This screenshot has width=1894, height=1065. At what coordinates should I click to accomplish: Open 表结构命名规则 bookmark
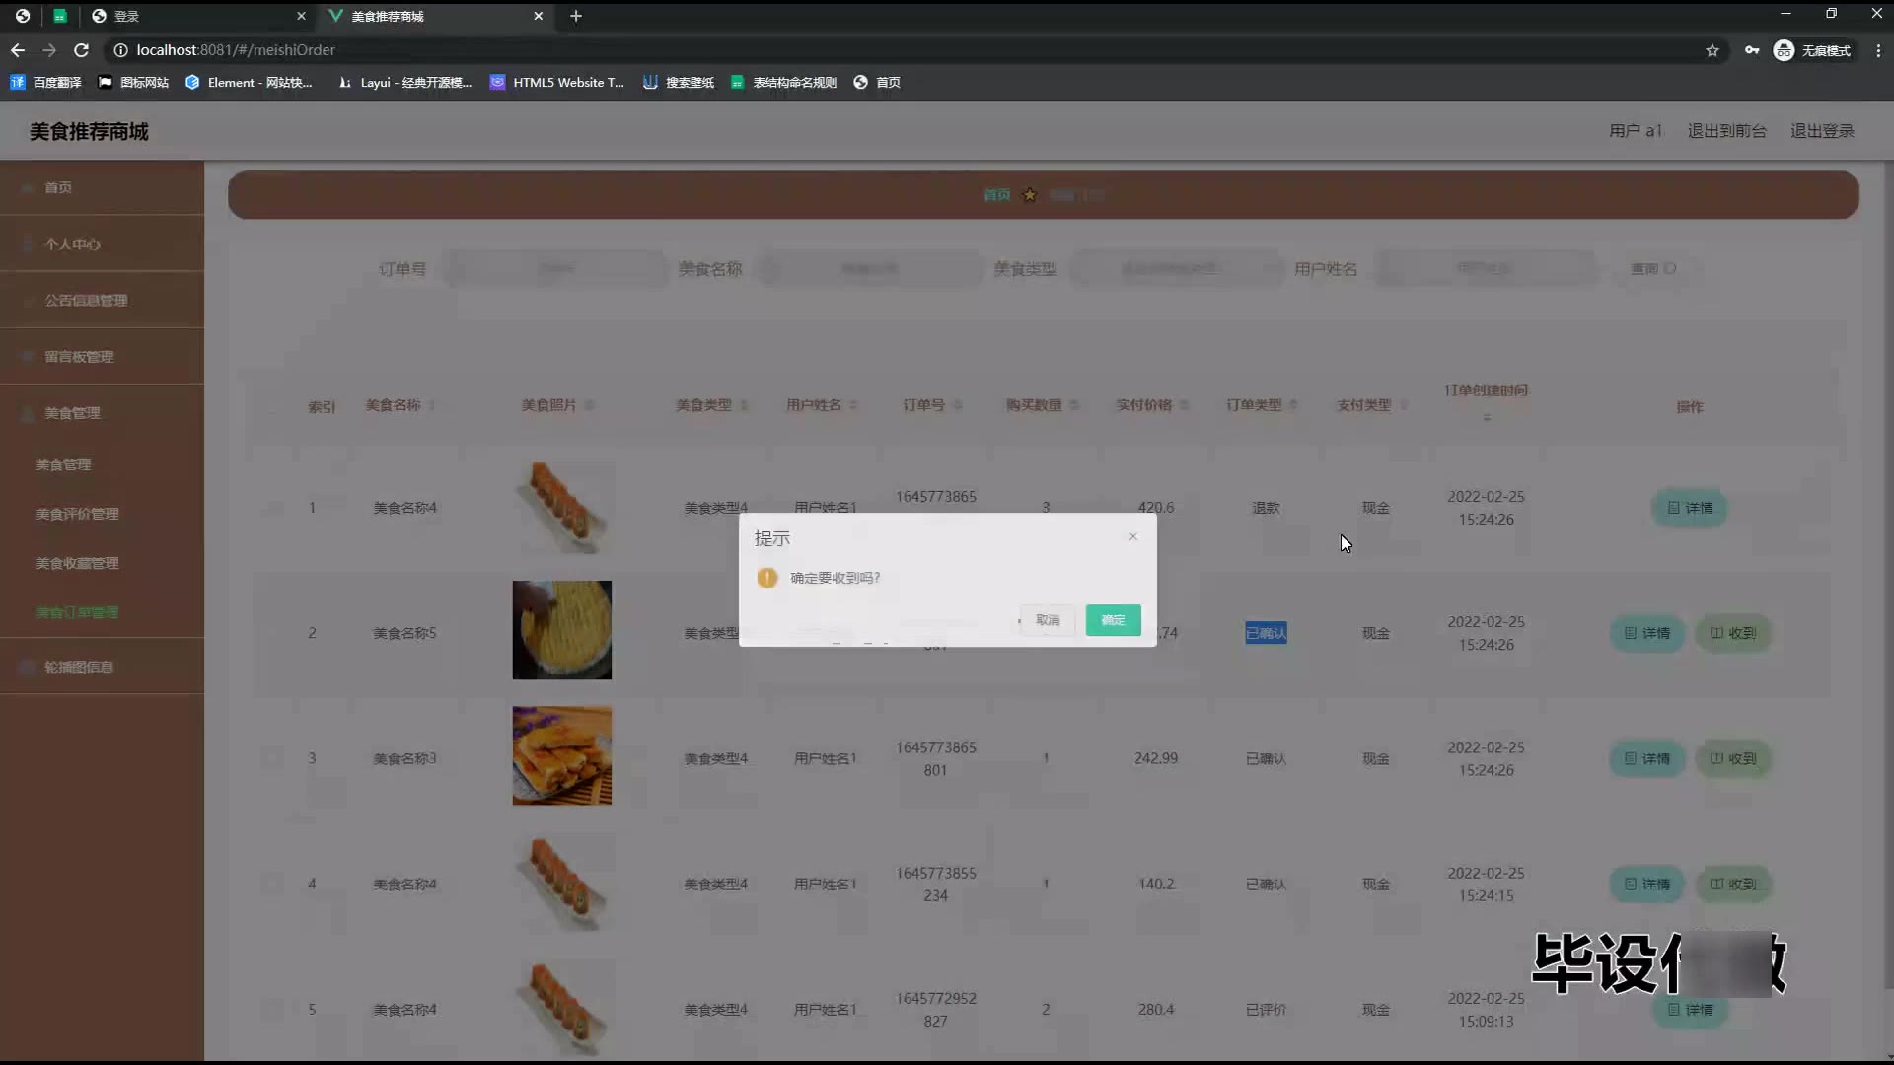784,83
